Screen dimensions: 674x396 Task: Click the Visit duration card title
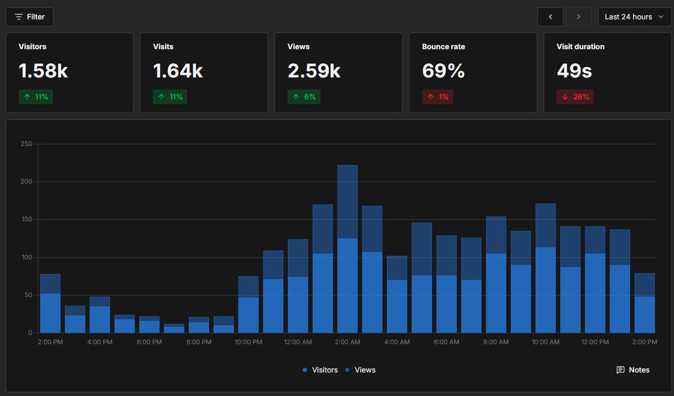click(580, 47)
